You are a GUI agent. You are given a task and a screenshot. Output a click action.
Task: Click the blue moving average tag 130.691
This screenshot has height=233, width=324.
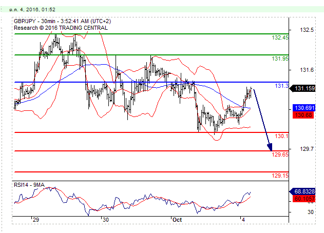[x=304, y=108]
